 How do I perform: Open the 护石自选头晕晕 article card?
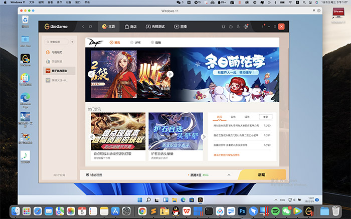click(175, 136)
